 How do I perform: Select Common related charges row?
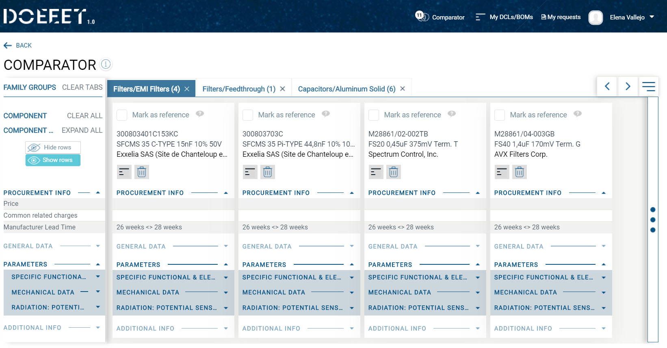point(40,215)
